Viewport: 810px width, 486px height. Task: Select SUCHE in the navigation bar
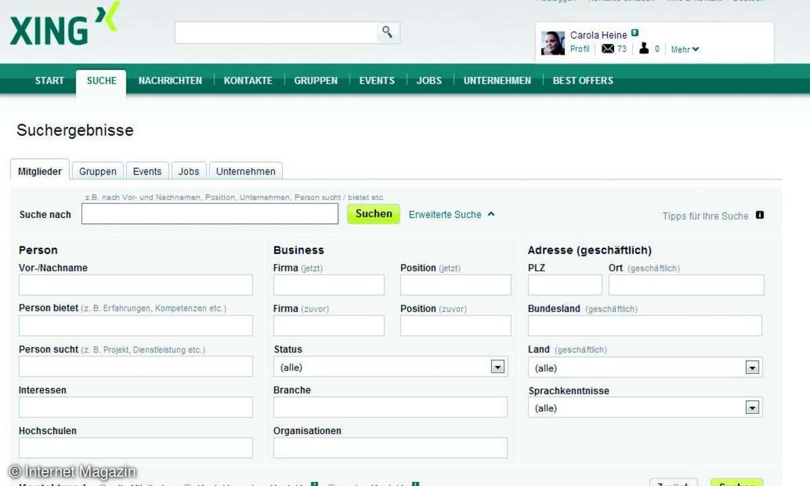pyautogui.click(x=101, y=80)
